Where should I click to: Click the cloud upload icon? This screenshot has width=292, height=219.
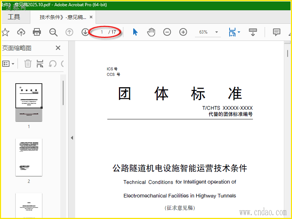pyautogui.click(x=21, y=32)
